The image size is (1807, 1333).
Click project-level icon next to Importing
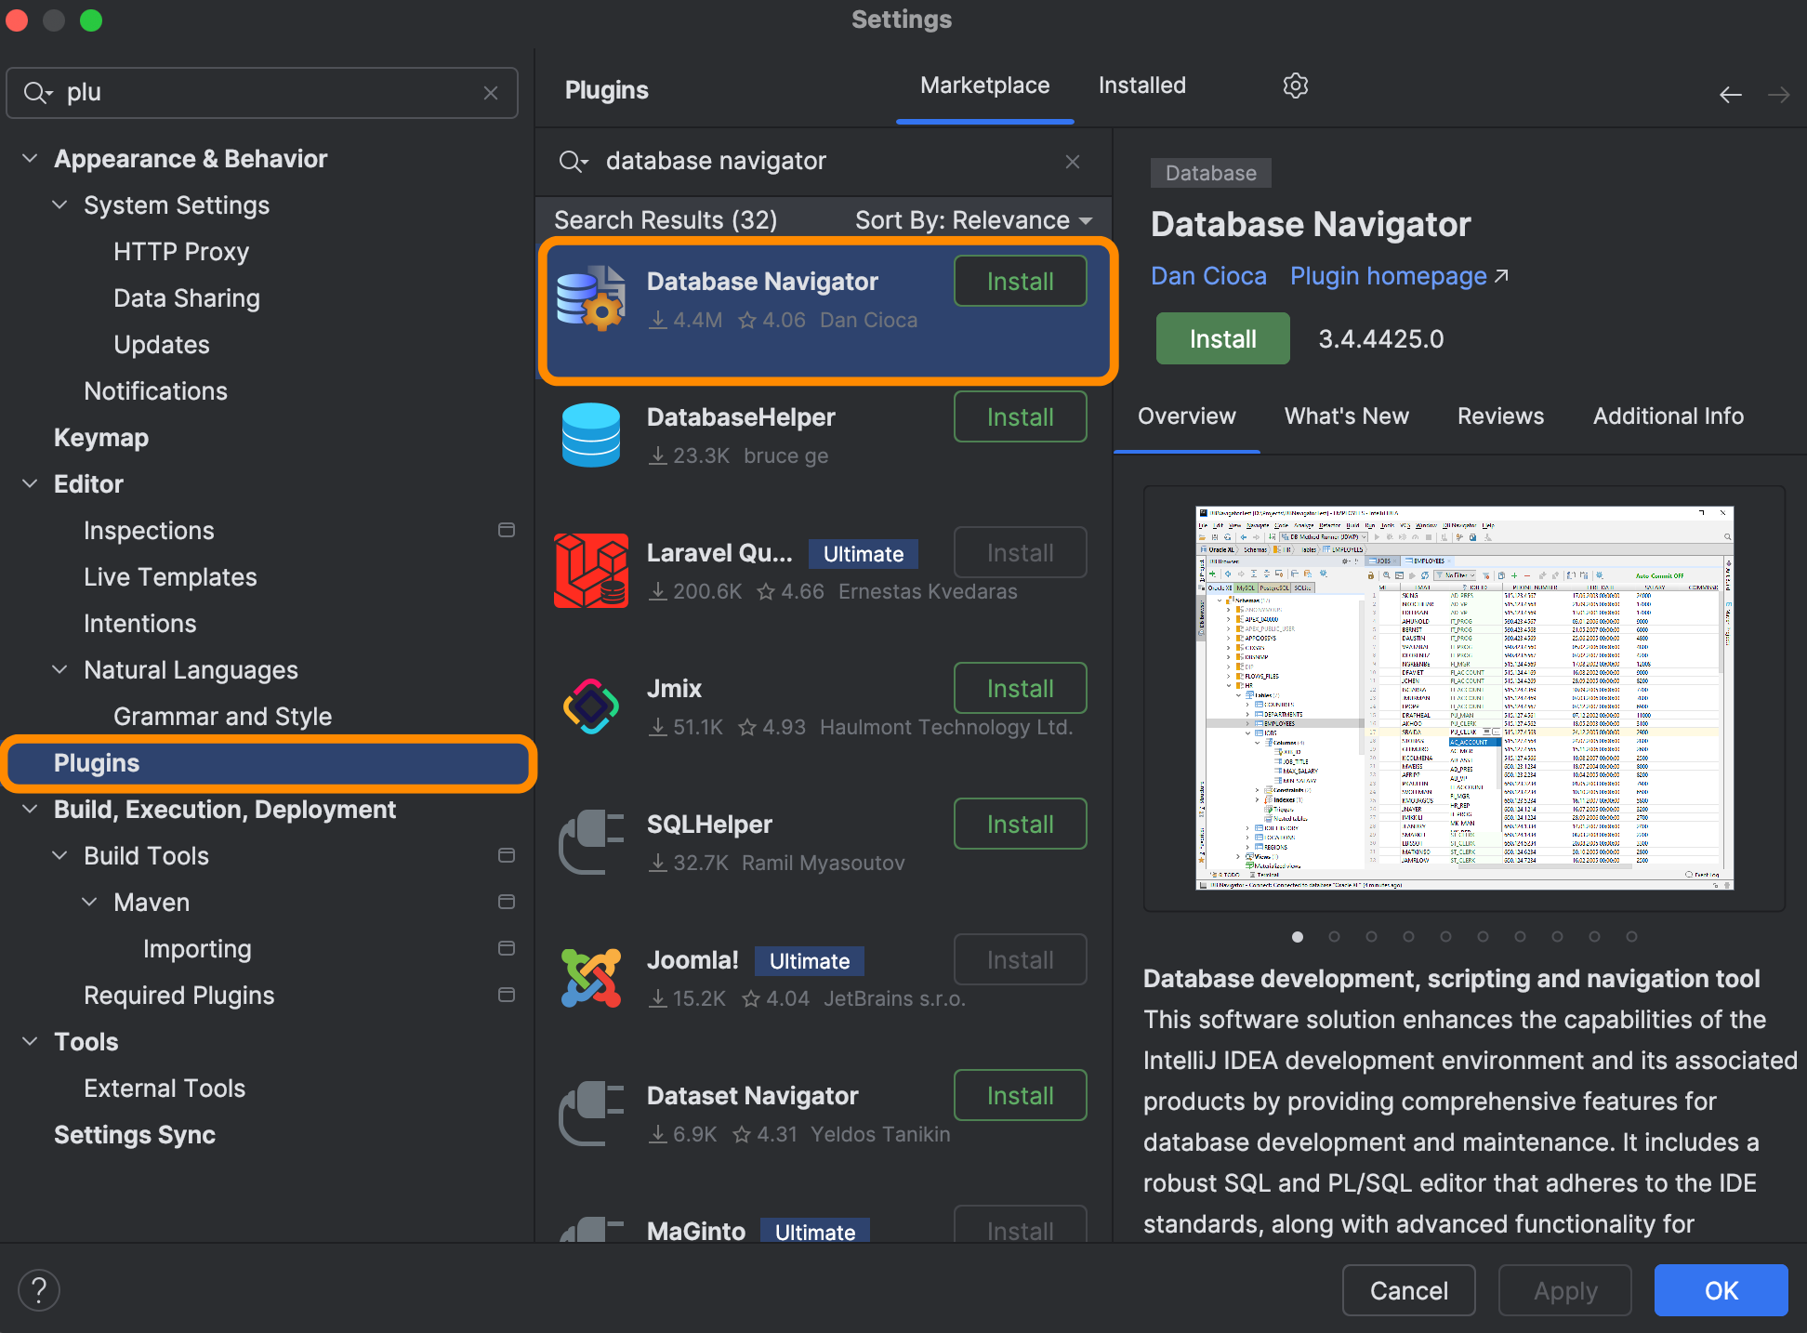click(x=507, y=948)
